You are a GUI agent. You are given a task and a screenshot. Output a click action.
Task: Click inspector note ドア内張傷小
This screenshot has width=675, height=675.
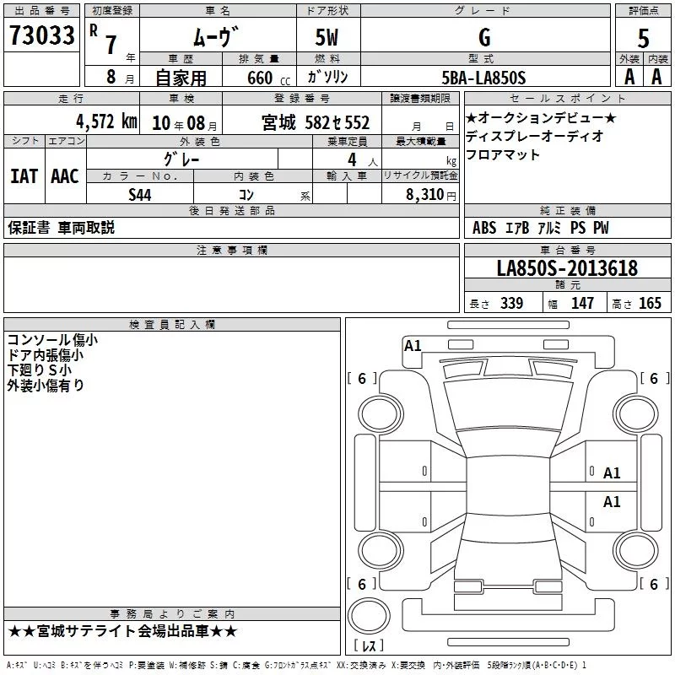(46, 355)
